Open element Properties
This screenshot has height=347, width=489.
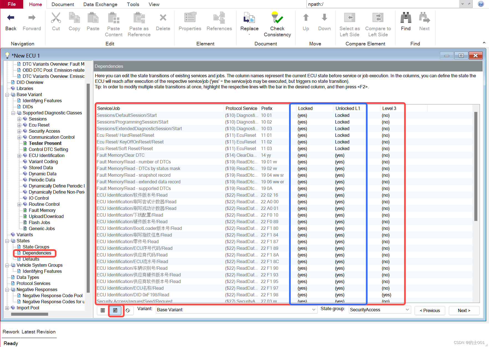point(190,18)
